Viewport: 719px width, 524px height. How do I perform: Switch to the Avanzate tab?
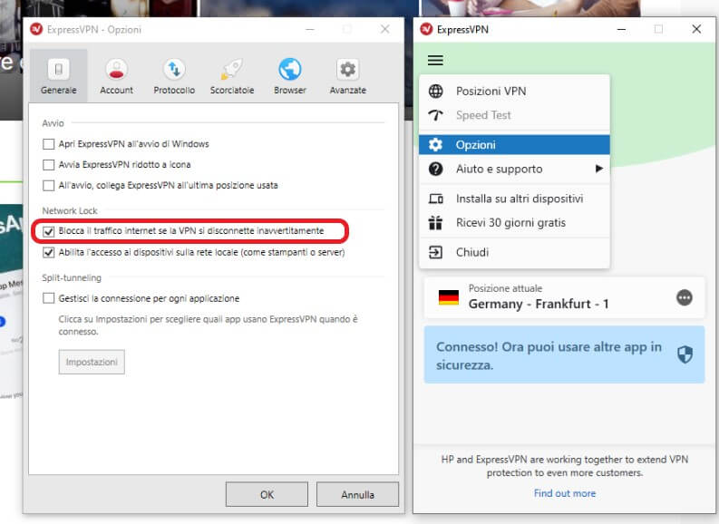pyautogui.click(x=347, y=75)
